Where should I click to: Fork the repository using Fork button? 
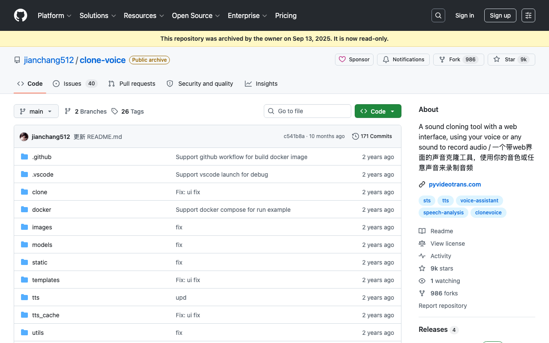(459, 60)
